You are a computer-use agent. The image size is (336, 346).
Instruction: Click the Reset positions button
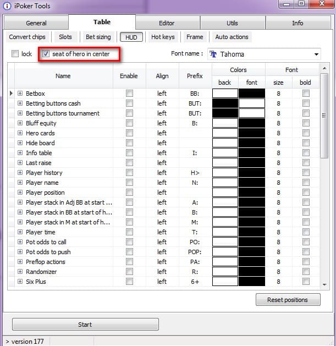pyautogui.click(x=288, y=300)
